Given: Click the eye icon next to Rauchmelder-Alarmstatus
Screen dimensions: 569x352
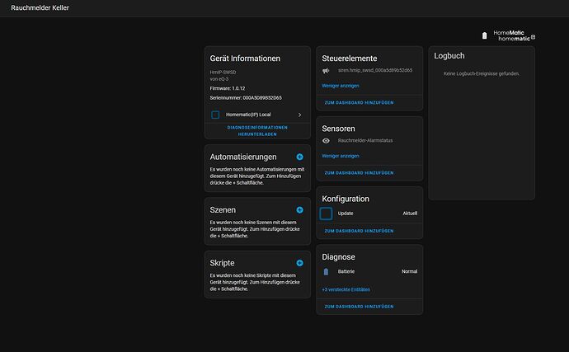Looking at the screenshot, I should tap(326, 140).
